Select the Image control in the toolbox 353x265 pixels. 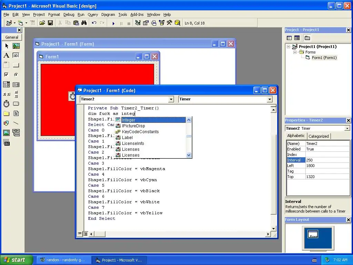pyautogui.click(x=7, y=133)
